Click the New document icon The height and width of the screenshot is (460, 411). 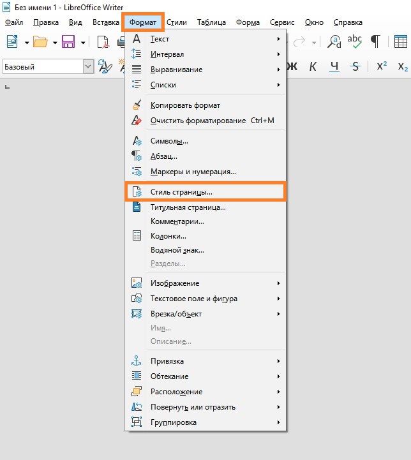(x=13, y=42)
